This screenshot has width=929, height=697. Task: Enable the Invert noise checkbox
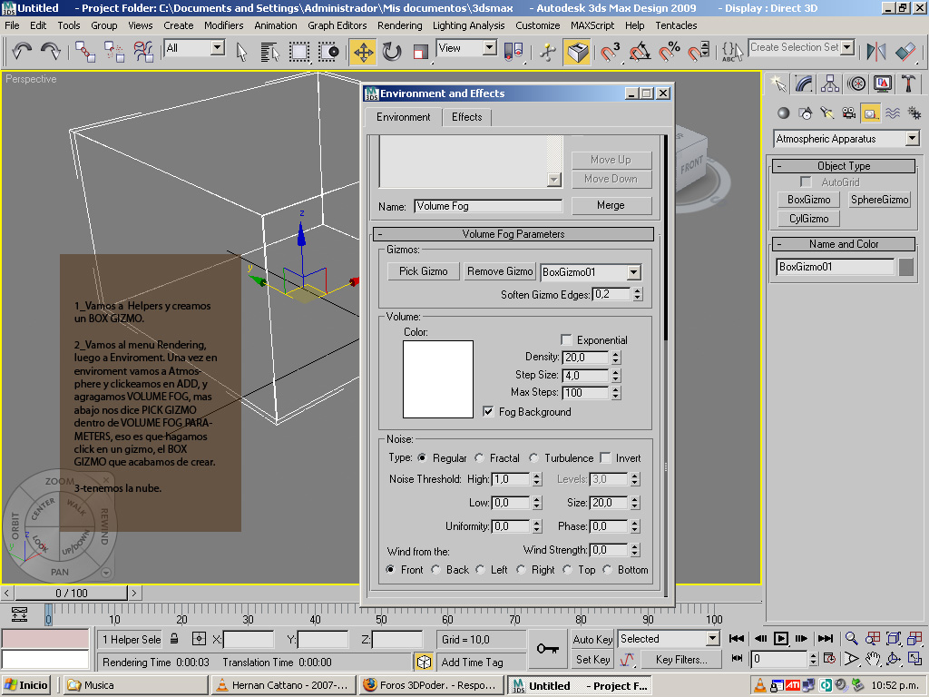pyautogui.click(x=605, y=457)
